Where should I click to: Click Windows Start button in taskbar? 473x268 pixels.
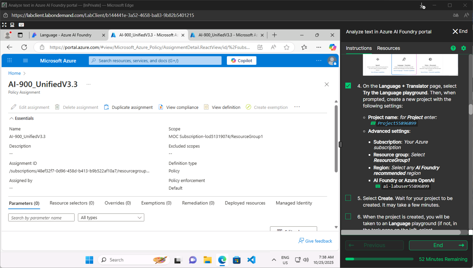pos(89,260)
